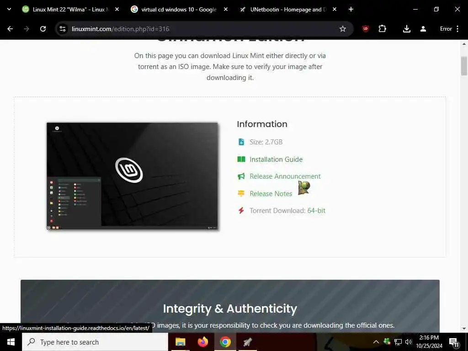This screenshot has height=351, width=468.
Task: Open a new browser tab
Action: 351,9
